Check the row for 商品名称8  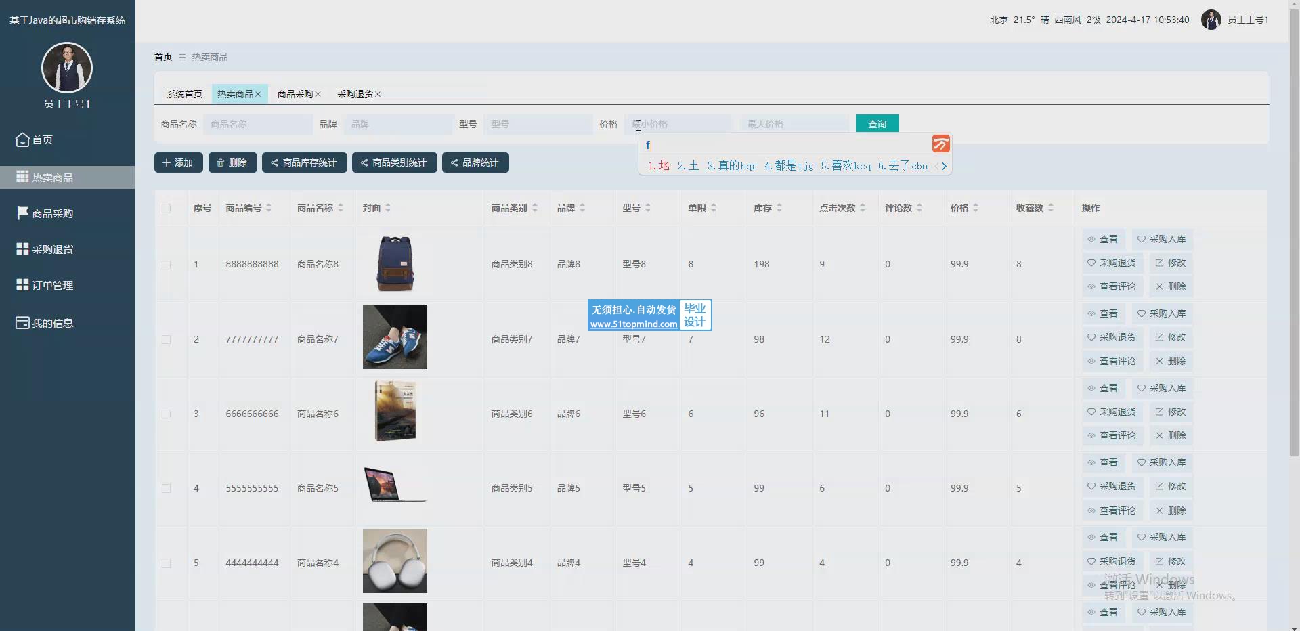(167, 265)
